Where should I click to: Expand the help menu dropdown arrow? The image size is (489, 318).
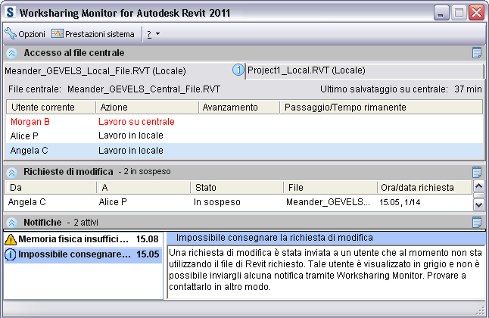157,34
